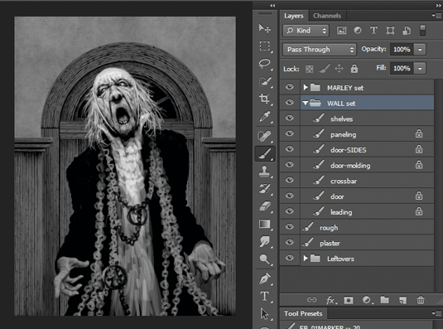
Task: Create a new group folder
Action: tap(384, 300)
